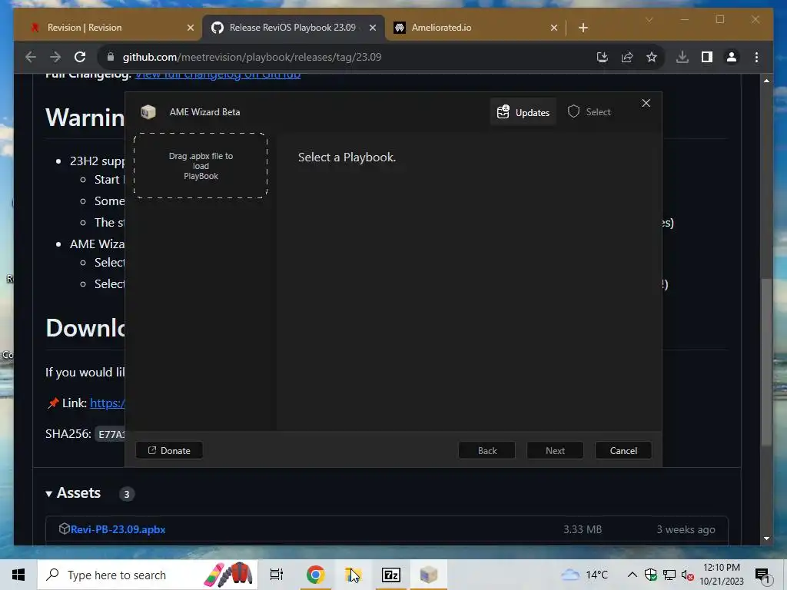The image size is (787, 590).
Task: Click the 3 weeks ago text
Action: click(686, 529)
